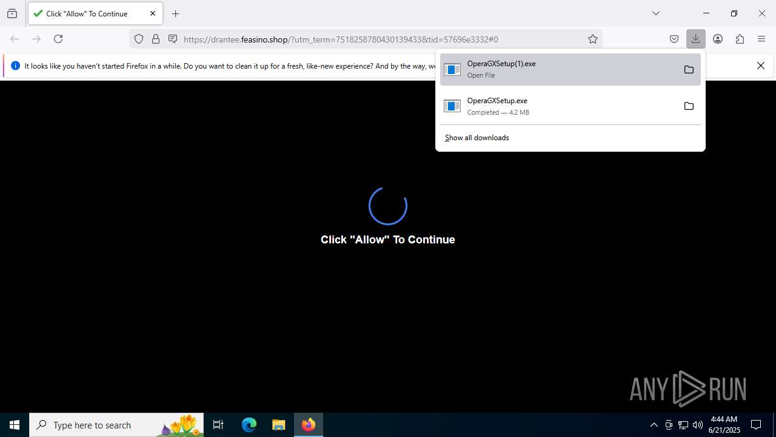Image resolution: width=776 pixels, height=437 pixels.
Task: Click the Type here to search box
Action: pyautogui.click(x=116, y=425)
